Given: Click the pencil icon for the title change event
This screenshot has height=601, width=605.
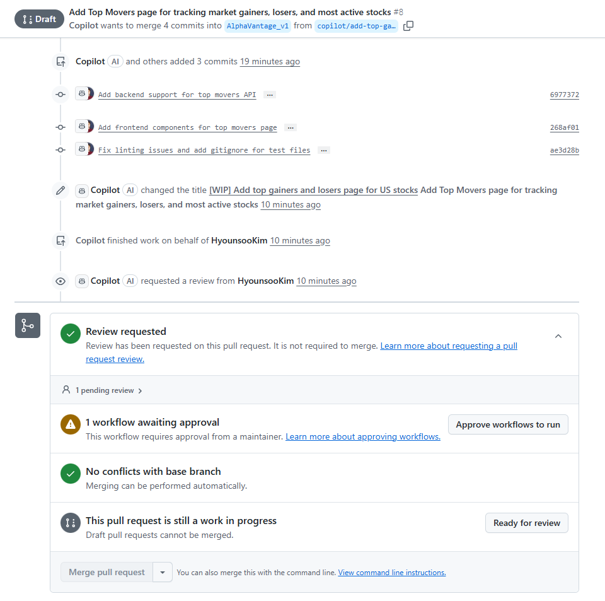Looking at the screenshot, I should click(60, 190).
